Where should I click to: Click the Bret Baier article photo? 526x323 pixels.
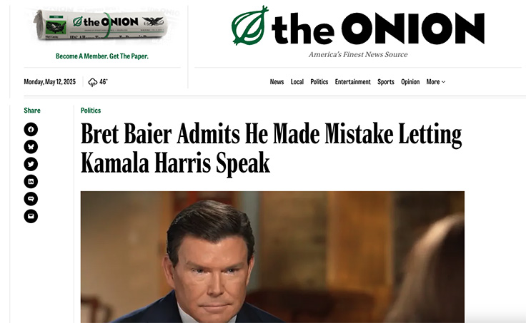[272, 257]
